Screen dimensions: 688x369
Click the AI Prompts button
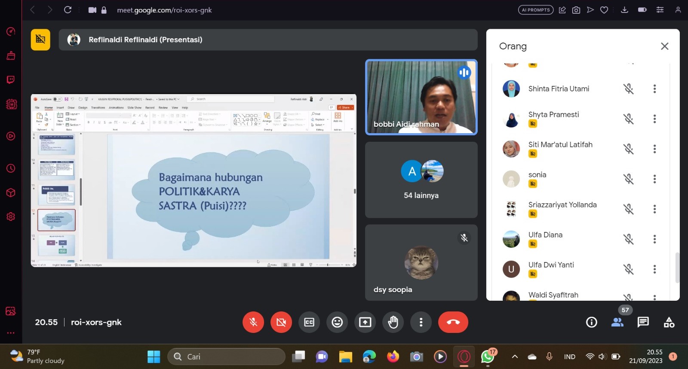(535, 10)
